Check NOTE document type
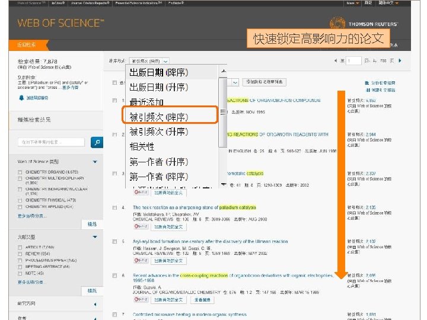The width and height of the screenshot is (427, 320). click(x=20, y=273)
